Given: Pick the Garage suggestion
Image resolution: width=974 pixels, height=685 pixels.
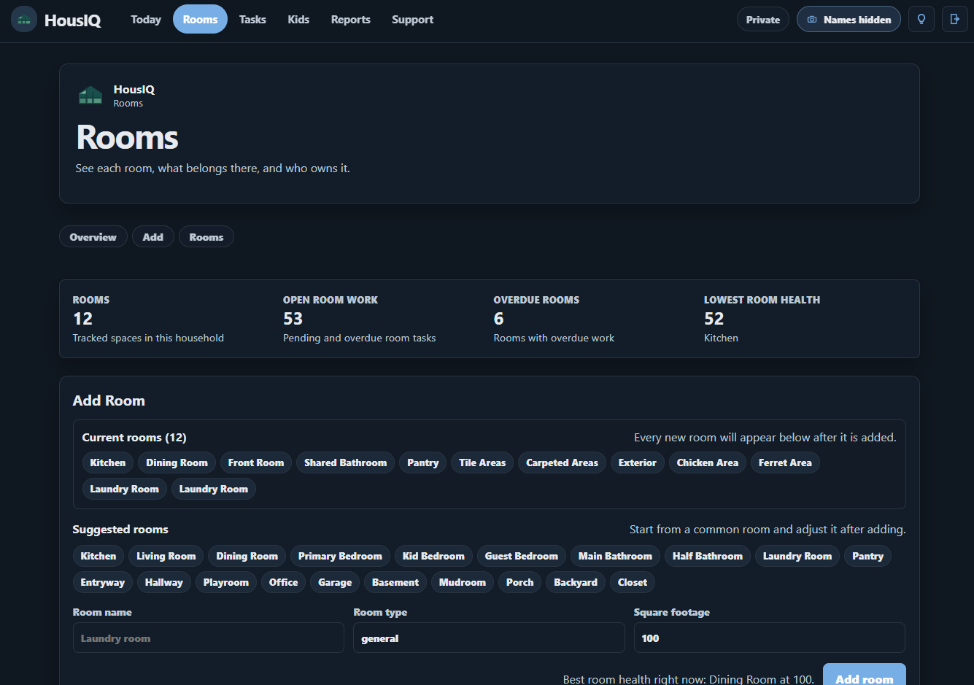Looking at the screenshot, I should pyautogui.click(x=335, y=582).
